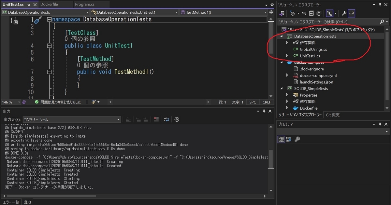
Task: Select .dockerignore file
Action: (311, 69)
